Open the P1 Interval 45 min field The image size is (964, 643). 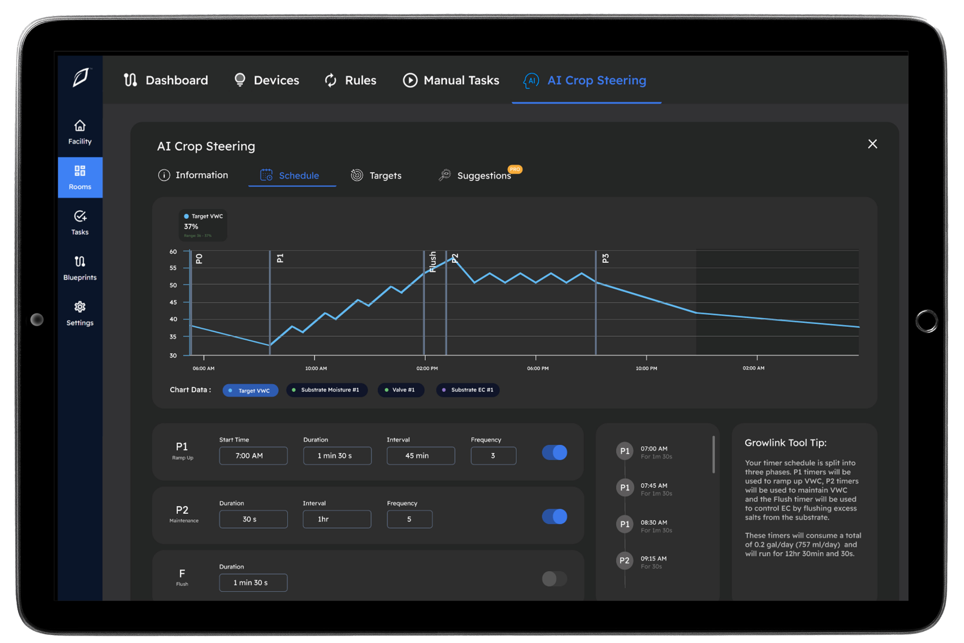point(421,456)
